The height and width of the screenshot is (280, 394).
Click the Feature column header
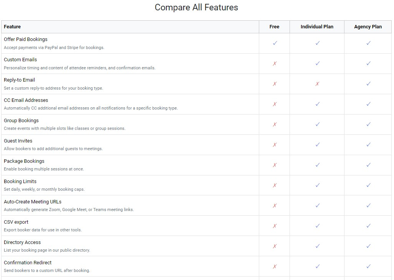(12, 27)
